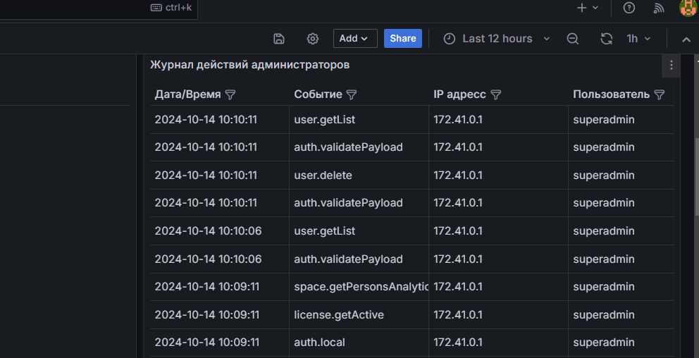
Task: Open the 1h refresh interval dropdown
Action: click(638, 39)
